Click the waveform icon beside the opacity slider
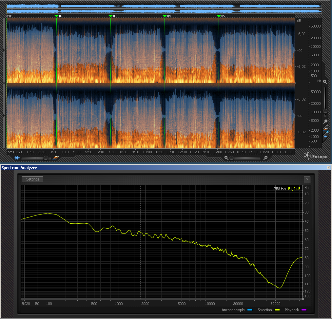 17,158
